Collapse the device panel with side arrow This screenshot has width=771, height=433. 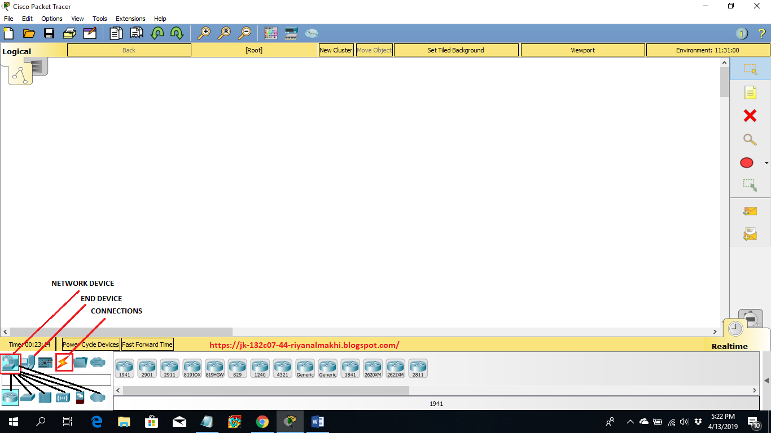766,381
